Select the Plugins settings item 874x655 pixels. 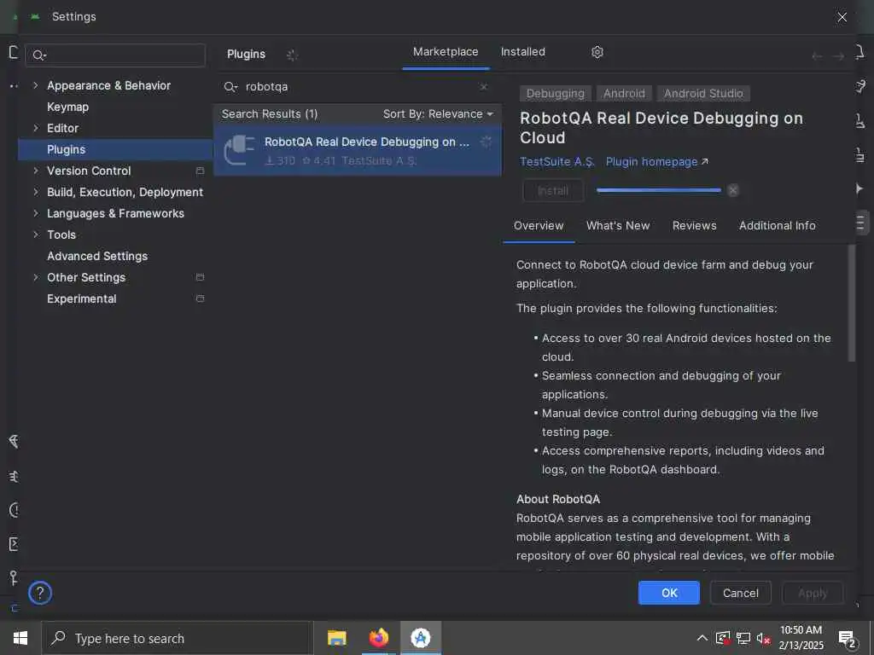pyautogui.click(x=115, y=149)
